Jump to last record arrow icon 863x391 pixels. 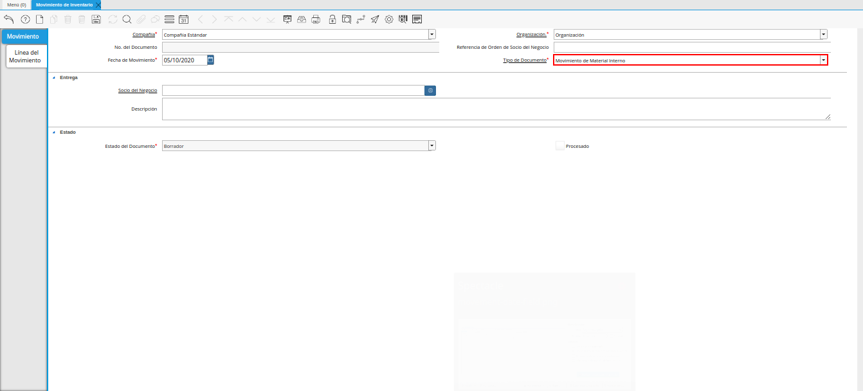tap(271, 19)
